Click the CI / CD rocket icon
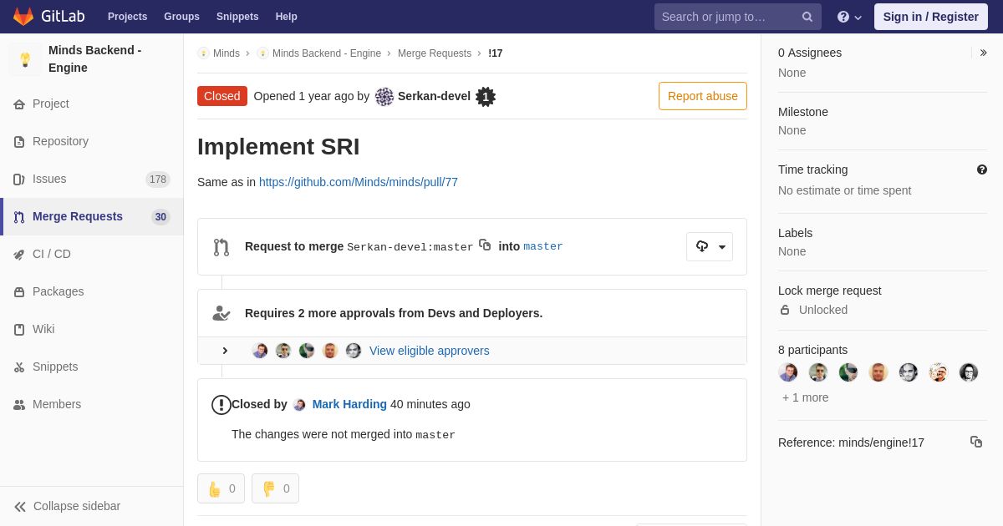The image size is (1003, 526). pyautogui.click(x=19, y=255)
